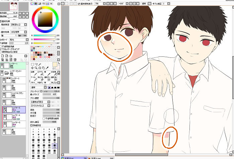Delete the selected layer with trash icon
Viewport: 234px width, 159px height.
pyautogui.click(x=15, y=60)
